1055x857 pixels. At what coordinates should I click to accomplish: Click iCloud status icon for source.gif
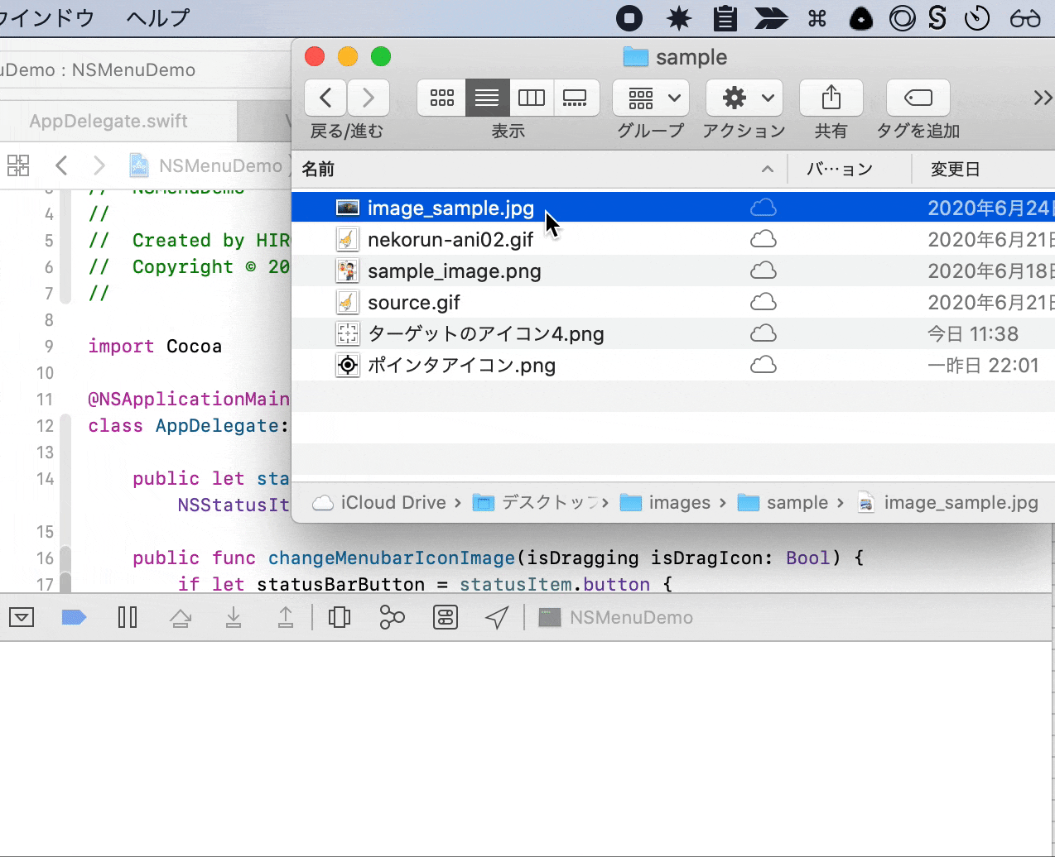click(x=763, y=302)
